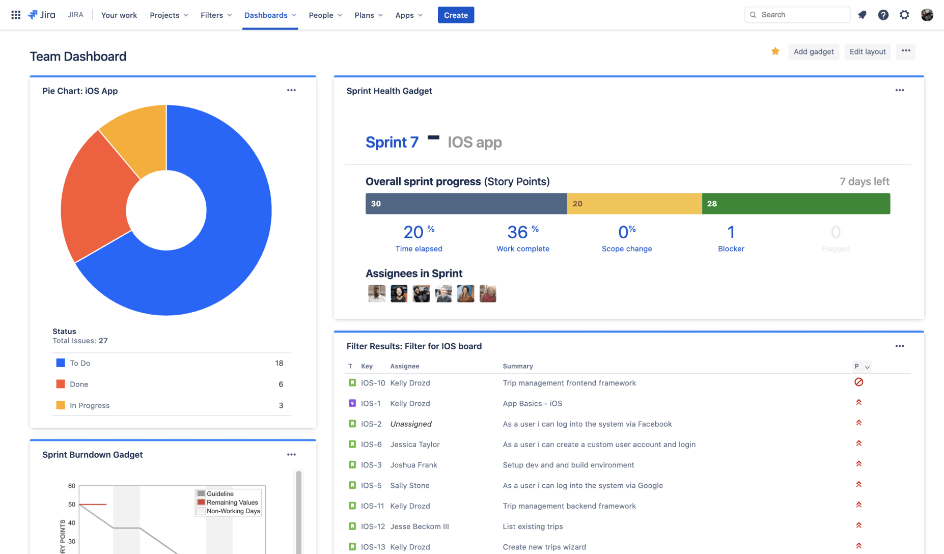Click the Edit layout button
Image resolution: width=944 pixels, height=554 pixels.
point(868,51)
